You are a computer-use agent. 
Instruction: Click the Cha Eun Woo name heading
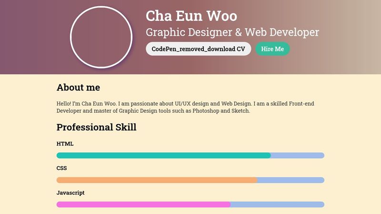pyautogui.click(x=191, y=16)
